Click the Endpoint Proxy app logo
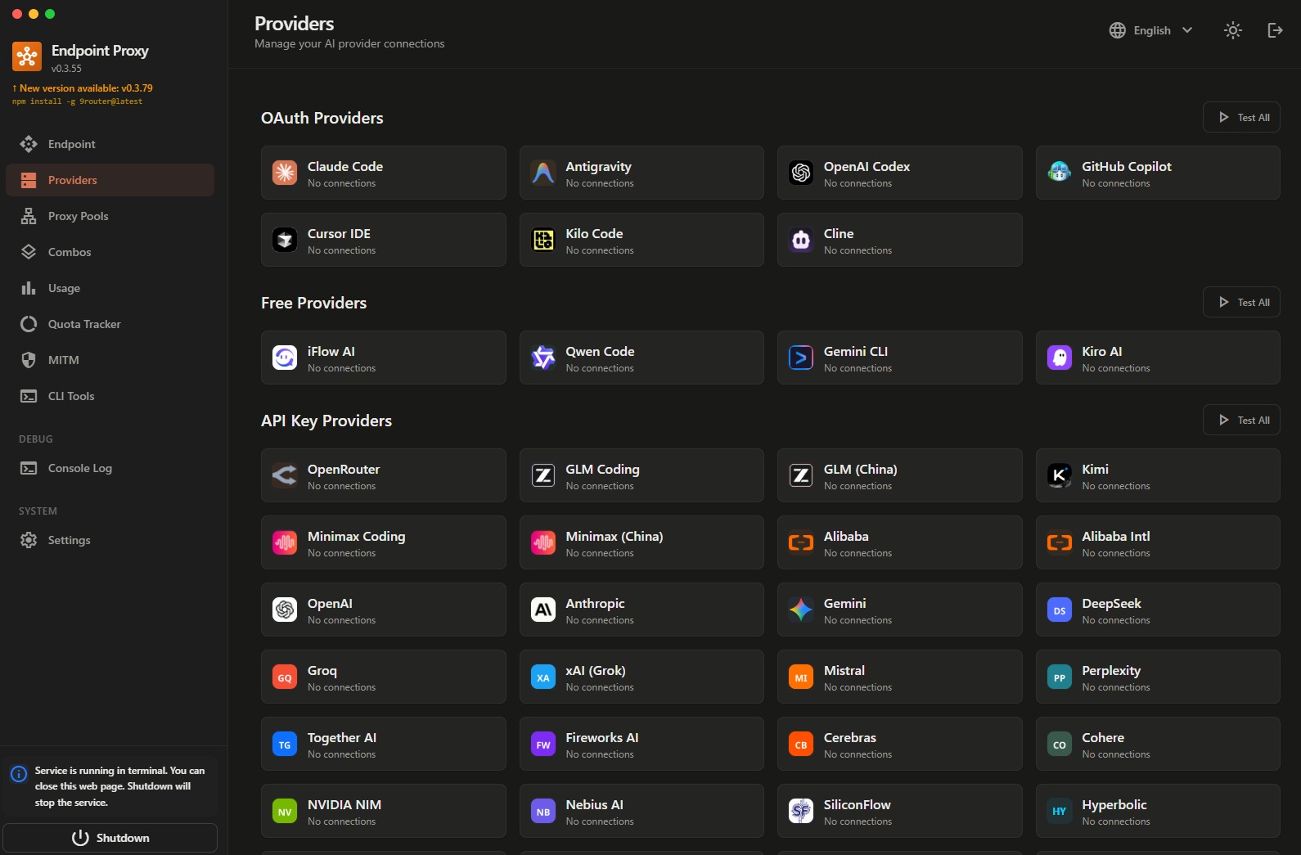The height and width of the screenshot is (855, 1301). point(27,56)
